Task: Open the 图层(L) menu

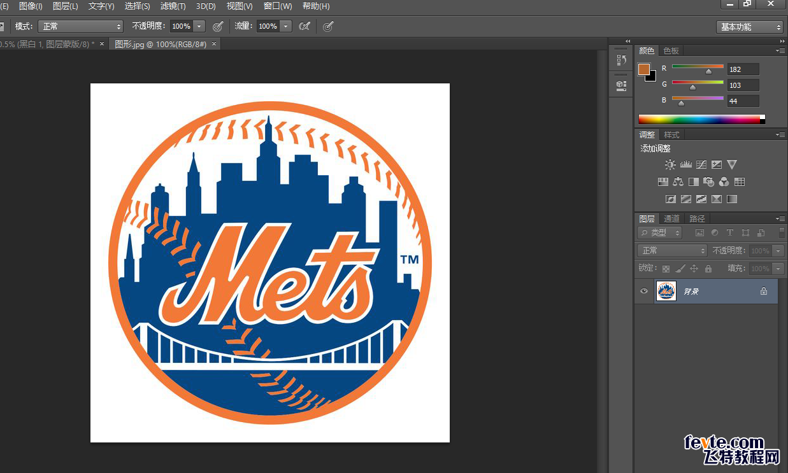Action: pos(65,6)
